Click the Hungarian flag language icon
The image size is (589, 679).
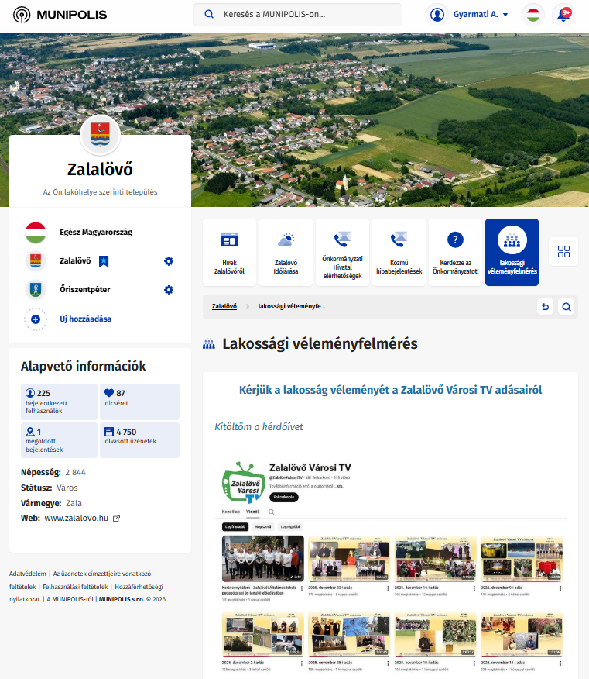coord(532,15)
